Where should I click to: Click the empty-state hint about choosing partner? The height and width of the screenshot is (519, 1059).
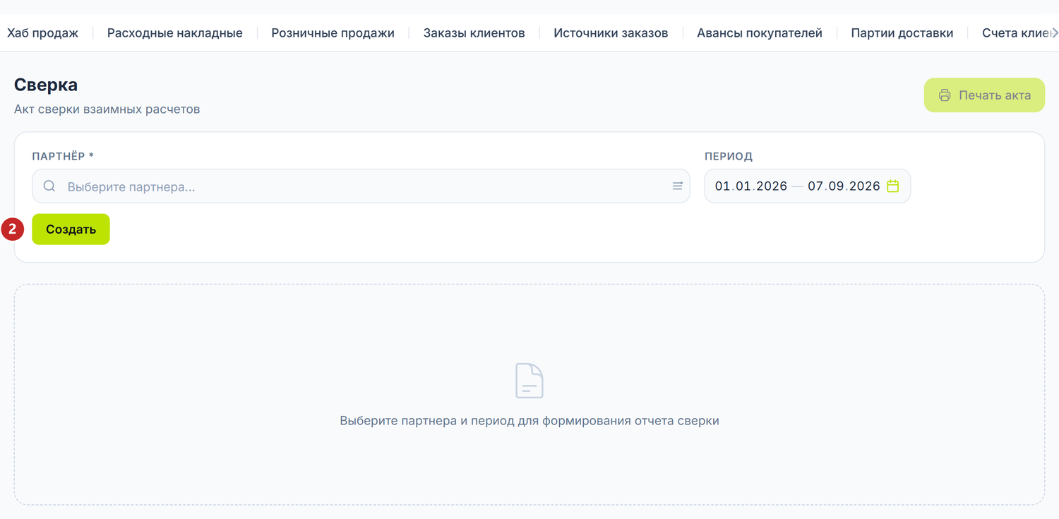coord(529,421)
